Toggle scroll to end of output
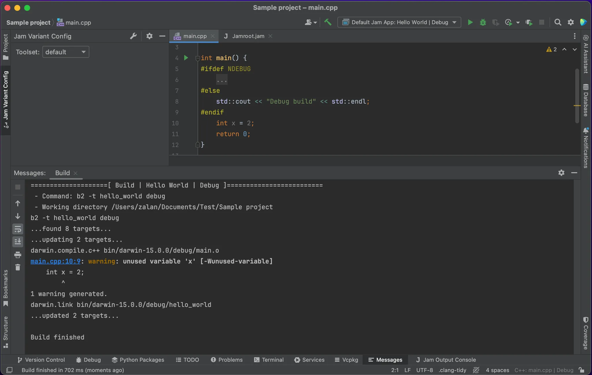 [x=18, y=242]
